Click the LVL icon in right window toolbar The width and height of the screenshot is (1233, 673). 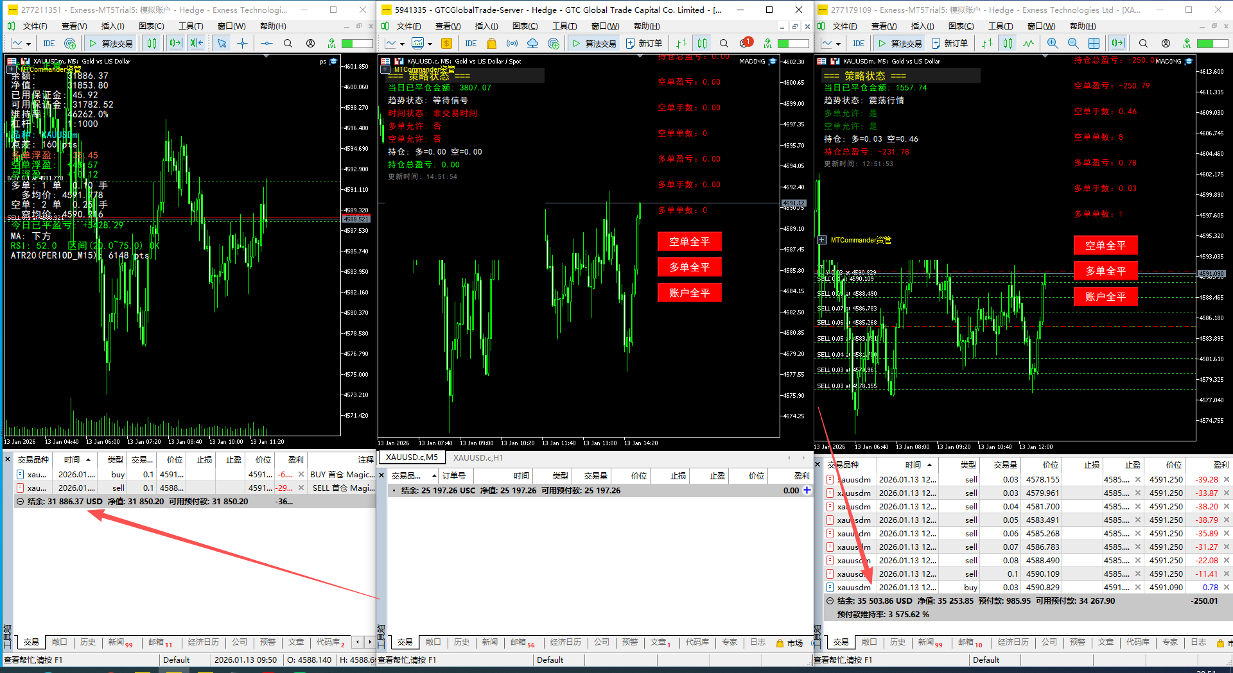tap(1187, 44)
